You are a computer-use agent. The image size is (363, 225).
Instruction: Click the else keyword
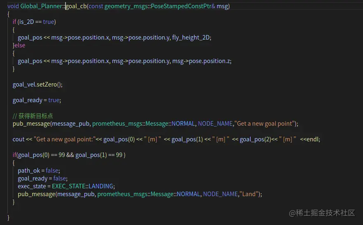[x=20, y=45]
